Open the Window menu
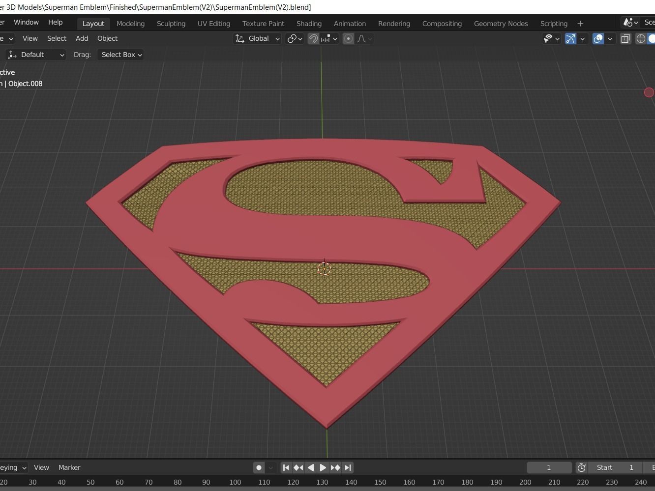655x491 pixels. point(26,22)
